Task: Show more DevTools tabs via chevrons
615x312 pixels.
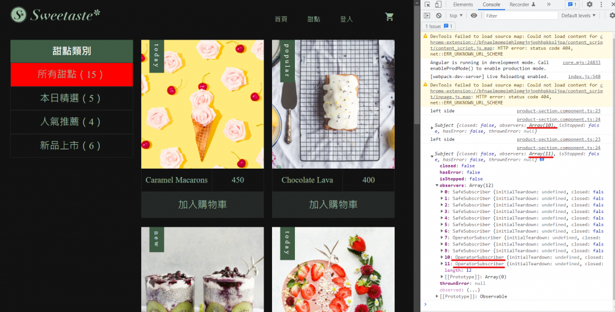Action: click(x=548, y=5)
